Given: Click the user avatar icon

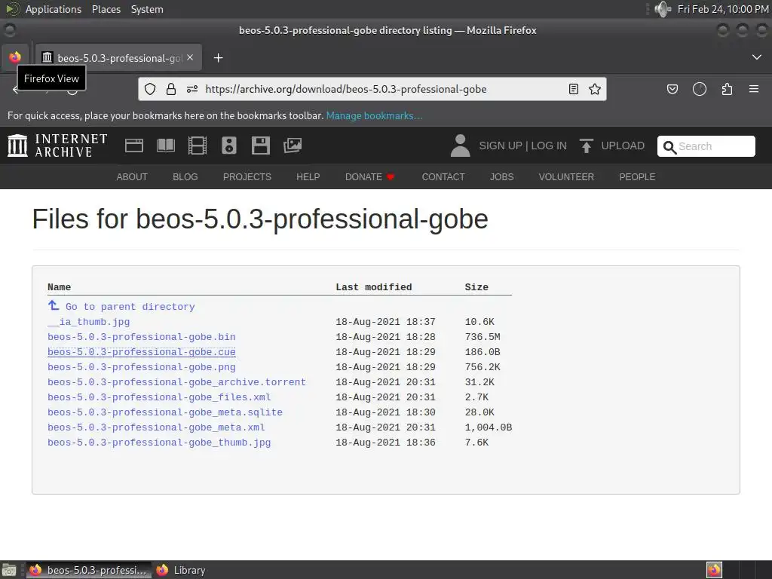Looking at the screenshot, I should (461, 146).
